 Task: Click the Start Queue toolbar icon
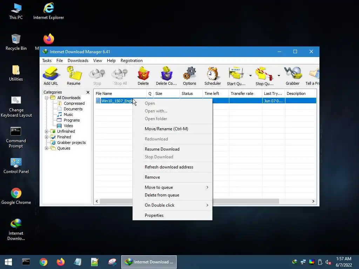[x=236, y=76]
